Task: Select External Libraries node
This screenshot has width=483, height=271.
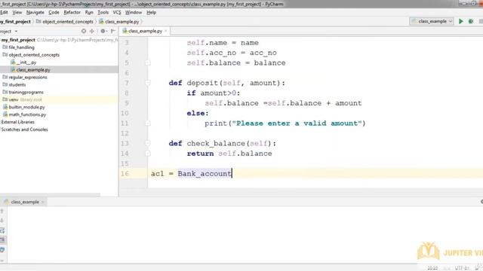Action: click(17, 122)
